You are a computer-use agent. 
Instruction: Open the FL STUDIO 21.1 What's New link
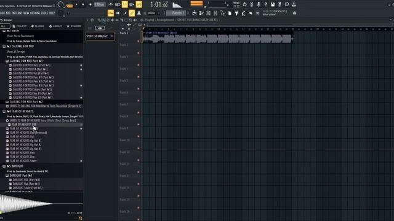tap(275, 13)
